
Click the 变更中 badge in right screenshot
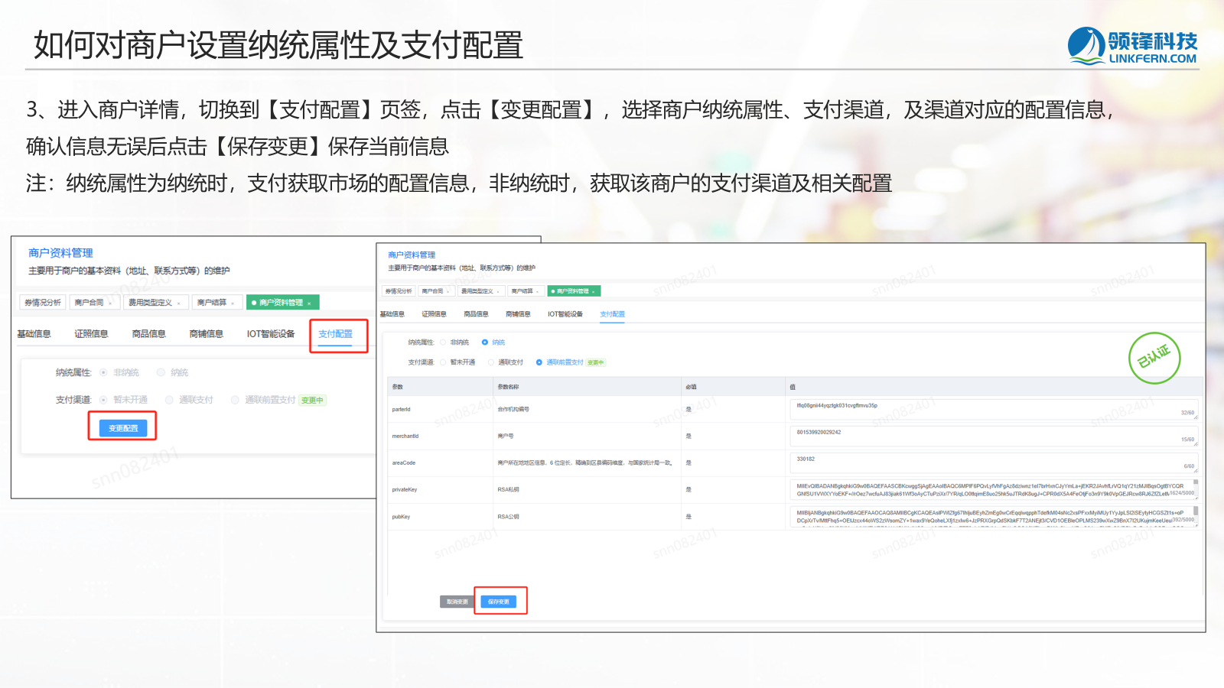pos(595,363)
